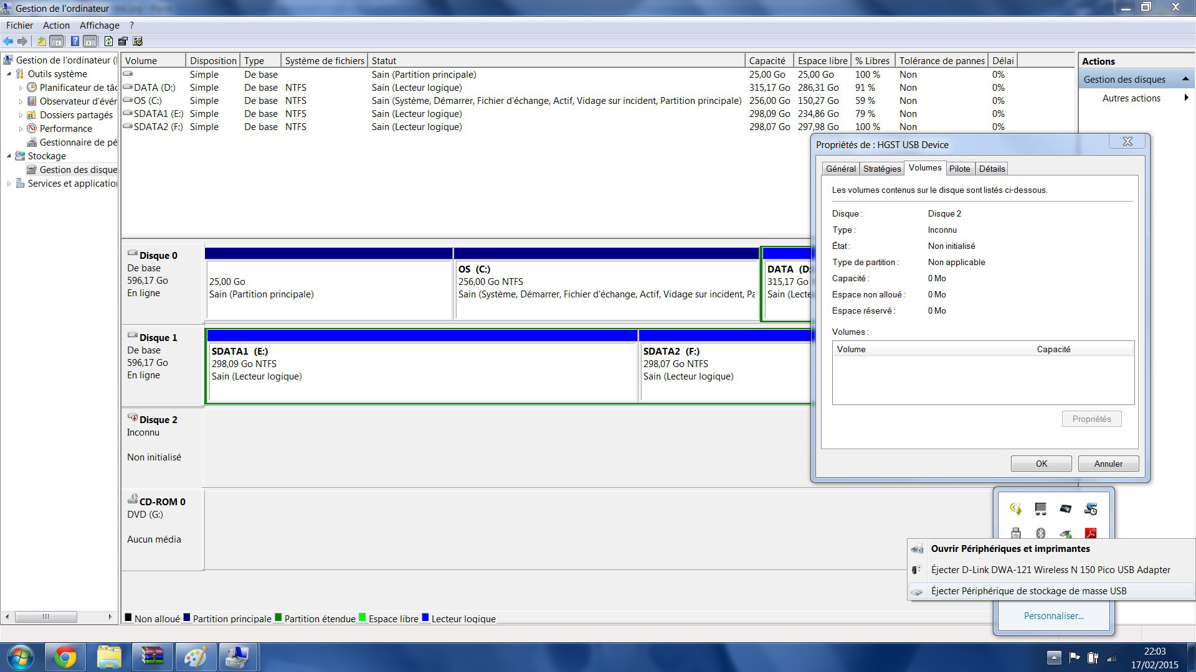Image resolution: width=1196 pixels, height=672 pixels.
Task: Click the Help question mark toolbar icon
Action: tap(75, 41)
